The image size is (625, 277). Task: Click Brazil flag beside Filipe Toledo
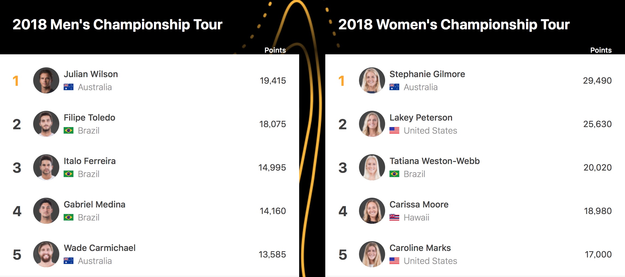point(69,130)
